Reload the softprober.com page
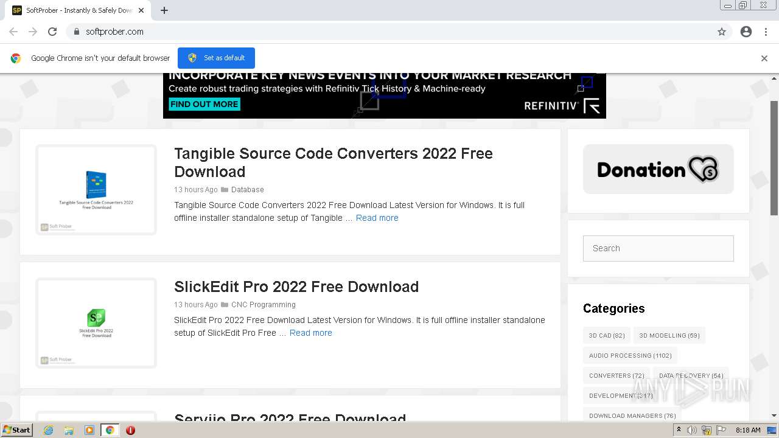 coord(52,32)
